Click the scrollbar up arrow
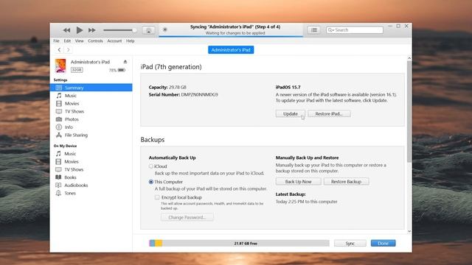The width and height of the screenshot is (472, 265). [409, 58]
